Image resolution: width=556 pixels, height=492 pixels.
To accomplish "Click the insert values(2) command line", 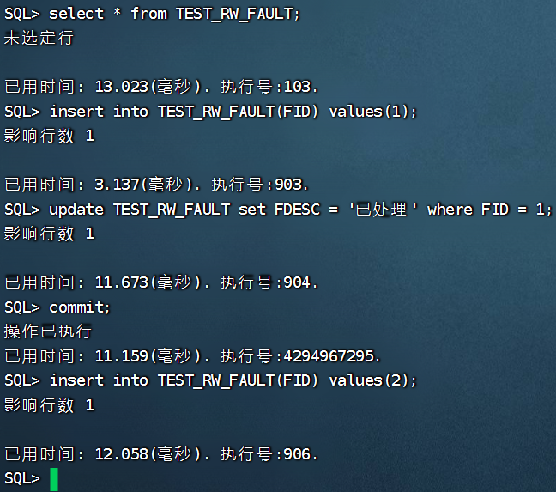I will pos(210,380).
